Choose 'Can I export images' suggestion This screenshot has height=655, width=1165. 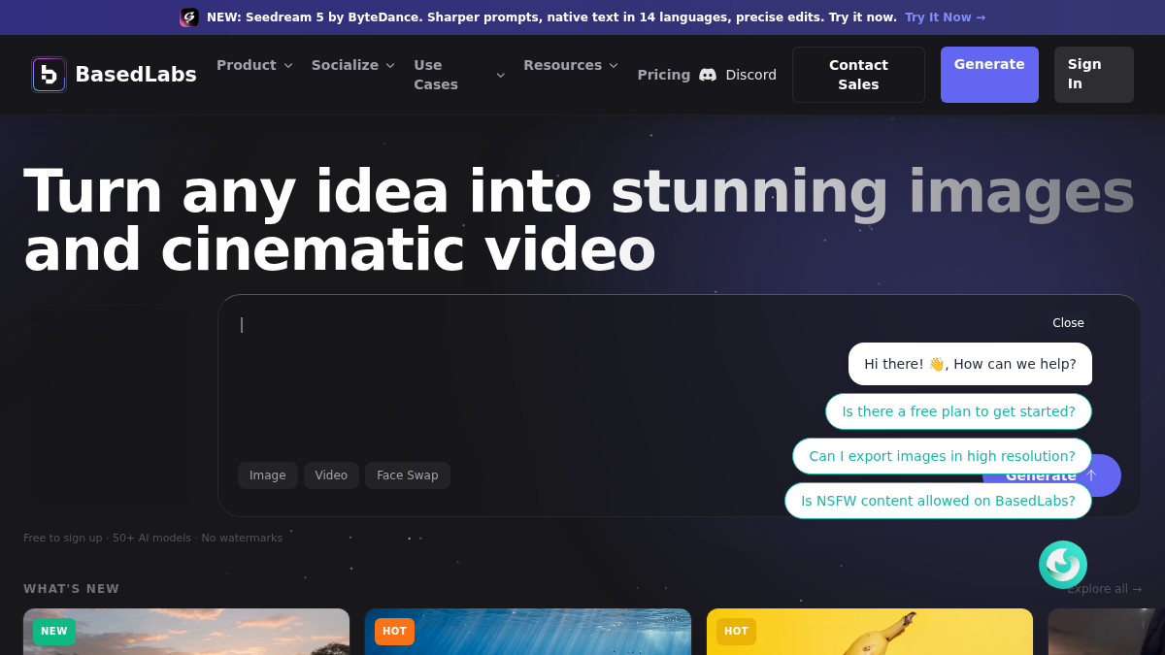tap(942, 456)
